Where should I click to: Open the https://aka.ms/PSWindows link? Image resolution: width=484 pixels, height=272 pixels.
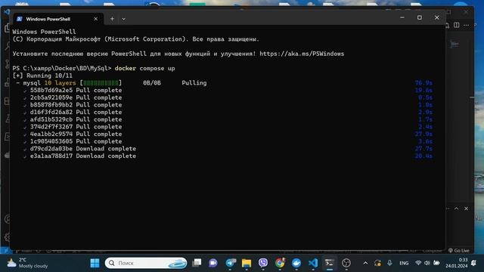(302, 54)
